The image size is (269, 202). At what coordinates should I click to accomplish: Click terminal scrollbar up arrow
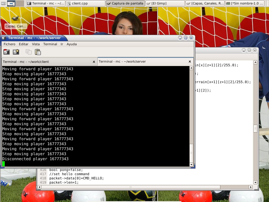point(191,68)
